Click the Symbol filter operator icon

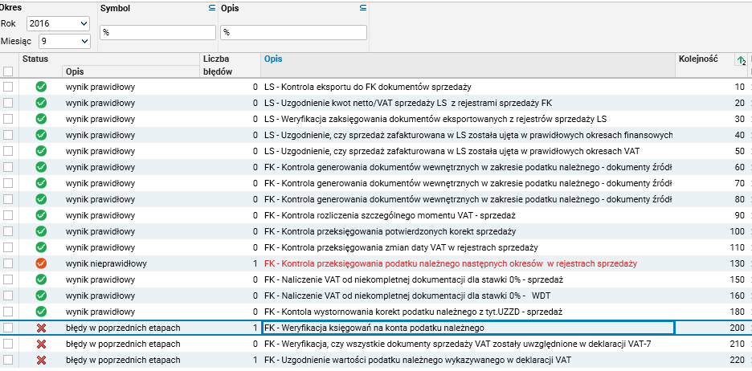point(212,8)
